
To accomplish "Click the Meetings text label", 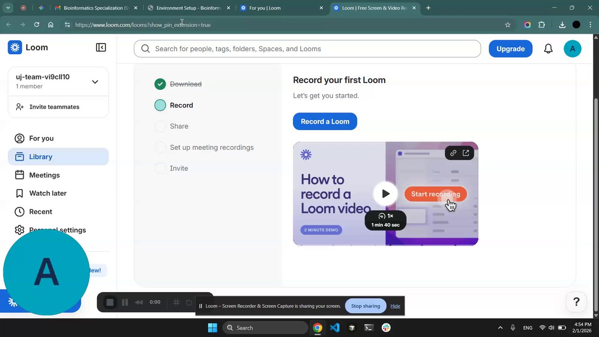I will (44, 175).
